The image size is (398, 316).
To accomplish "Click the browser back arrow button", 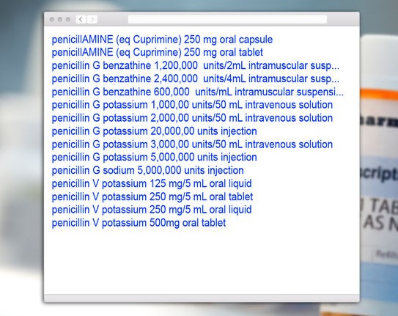I will click(81, 19).
